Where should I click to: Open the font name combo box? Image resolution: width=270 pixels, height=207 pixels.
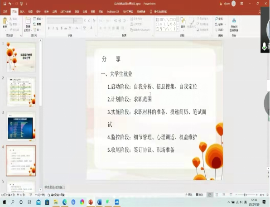60,21
